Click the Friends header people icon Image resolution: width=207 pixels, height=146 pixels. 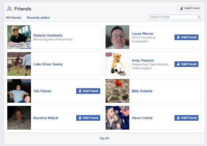click(9, 9)
